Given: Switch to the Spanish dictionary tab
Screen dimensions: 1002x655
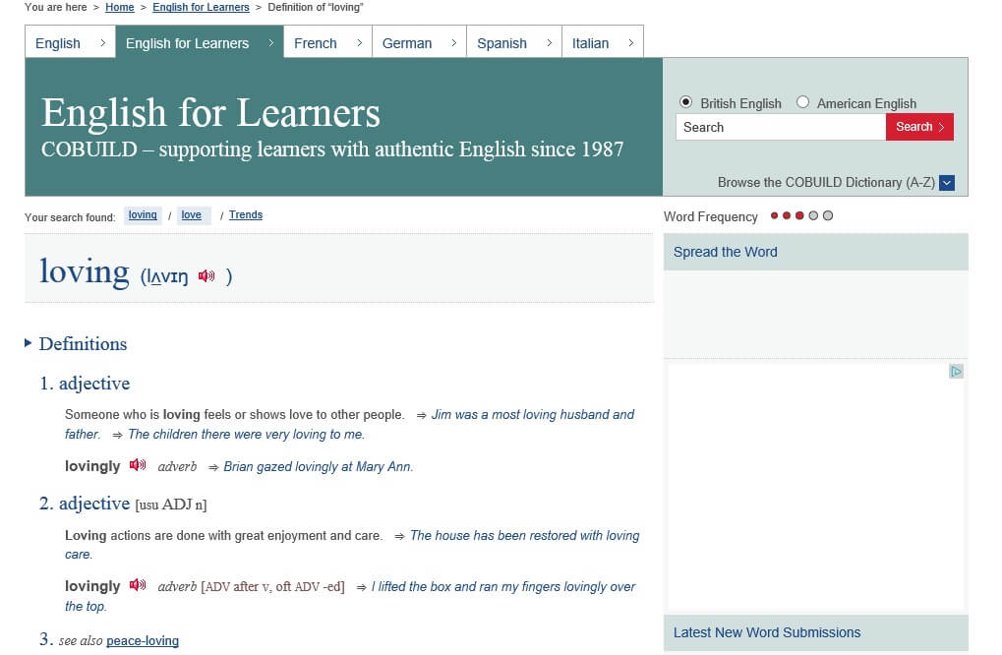Looking at the screenshot, I should pos(501,43).
